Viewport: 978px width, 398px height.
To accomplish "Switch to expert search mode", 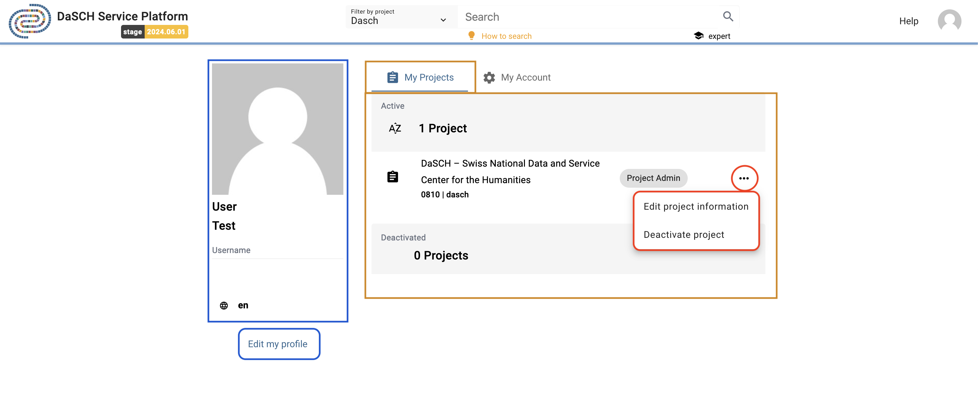I will tap(719, 36).
